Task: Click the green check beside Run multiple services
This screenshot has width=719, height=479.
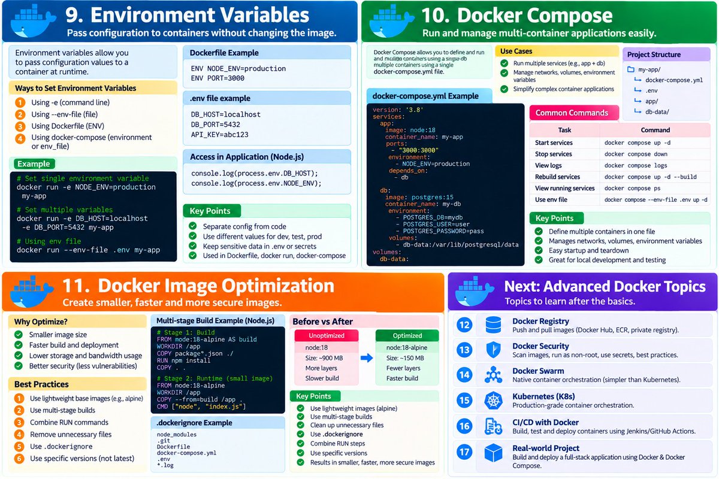Action: (x=504, y=63)
